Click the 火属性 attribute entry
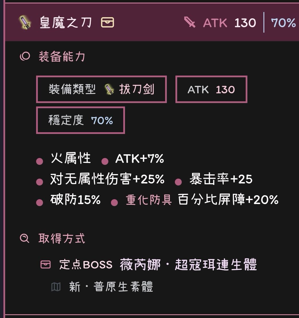 (71, 158)
